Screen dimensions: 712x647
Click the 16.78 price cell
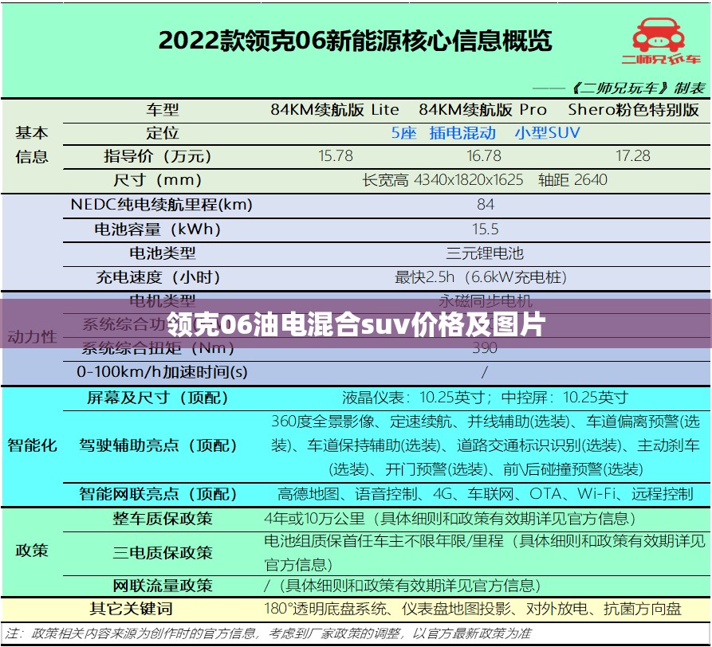pos(484,156)
